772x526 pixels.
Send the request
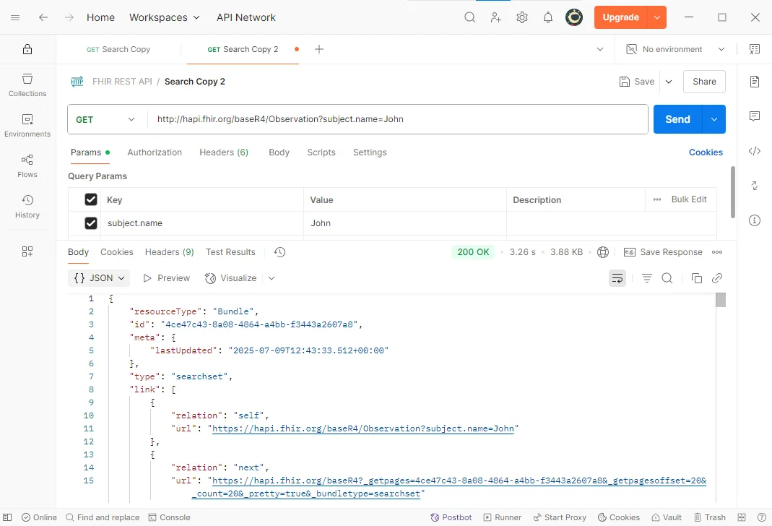tap(678, 119)
